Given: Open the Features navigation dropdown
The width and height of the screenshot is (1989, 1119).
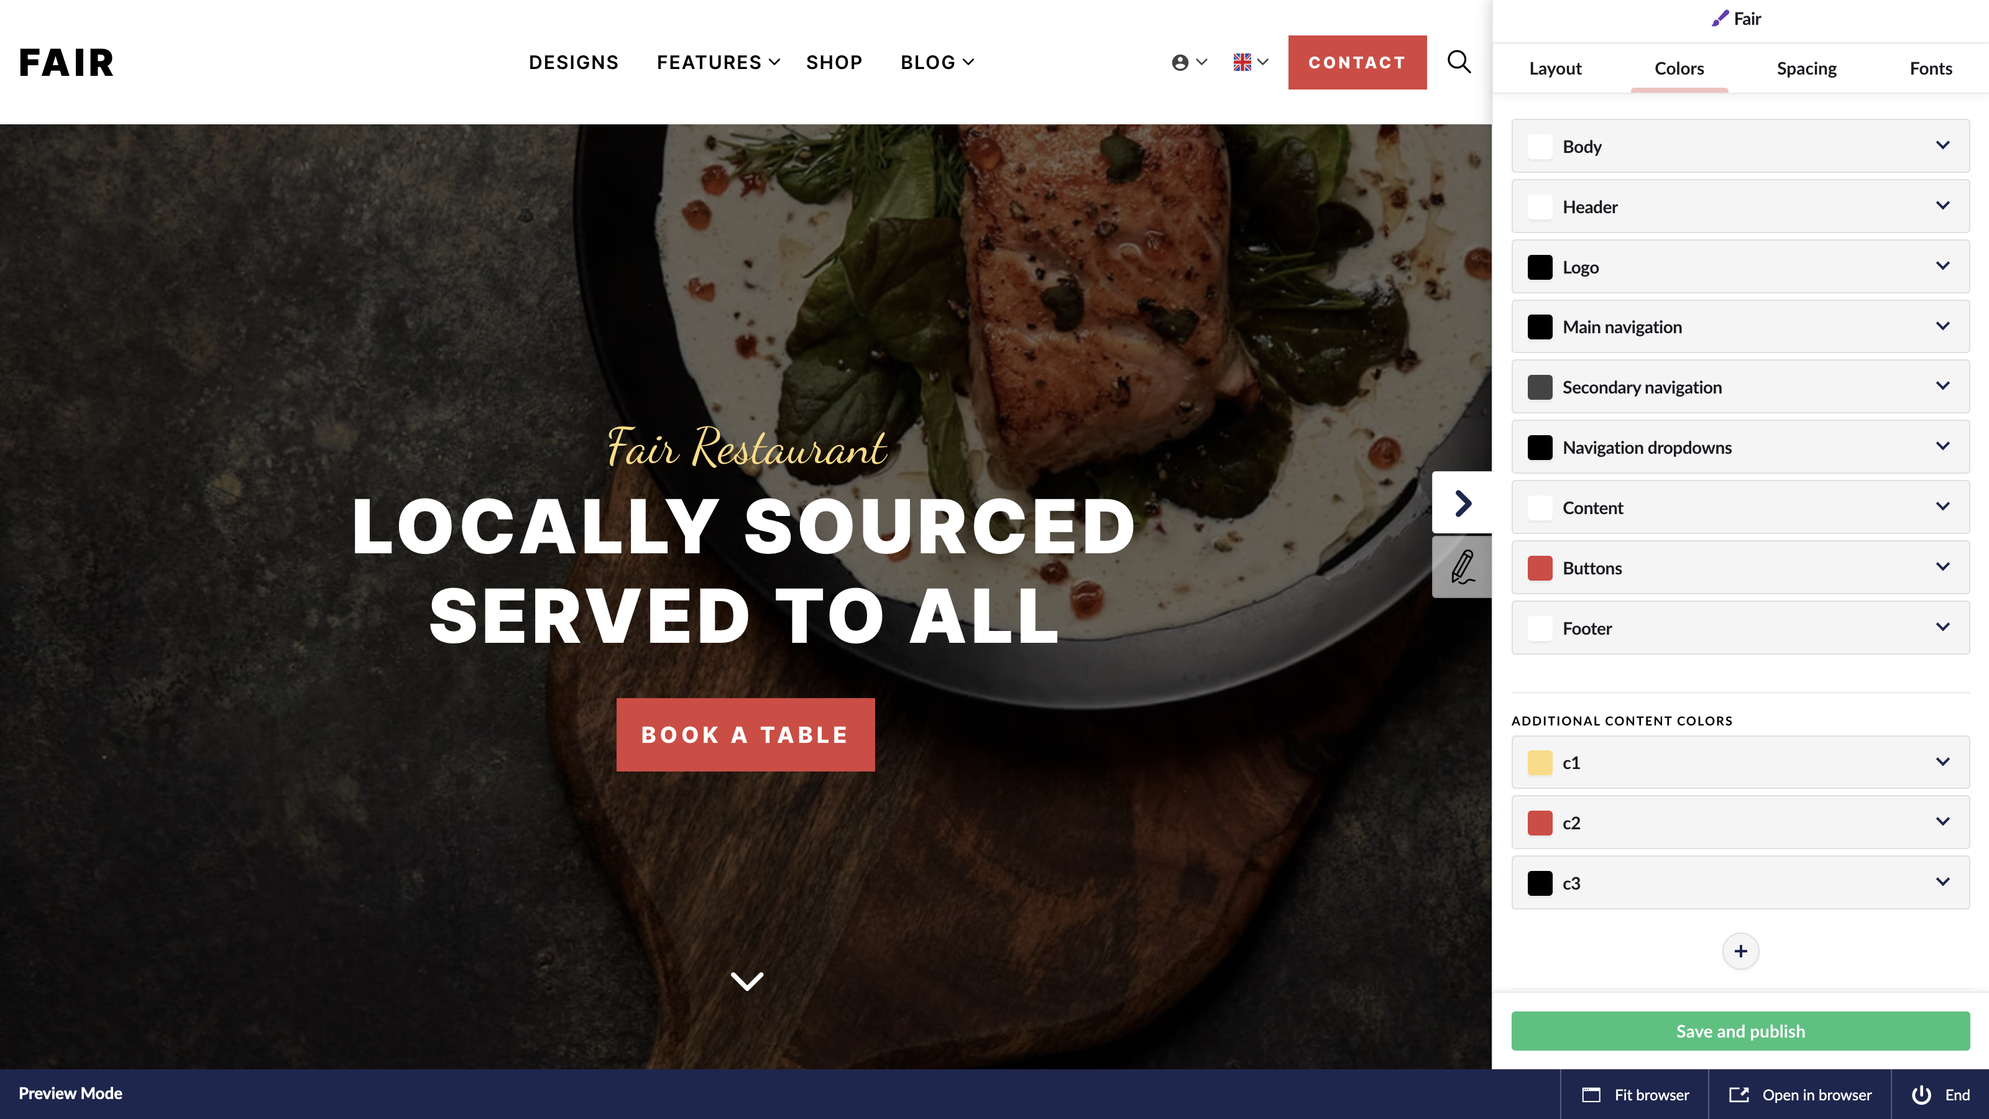Looking at the screenshot, I should coord(718,63).
